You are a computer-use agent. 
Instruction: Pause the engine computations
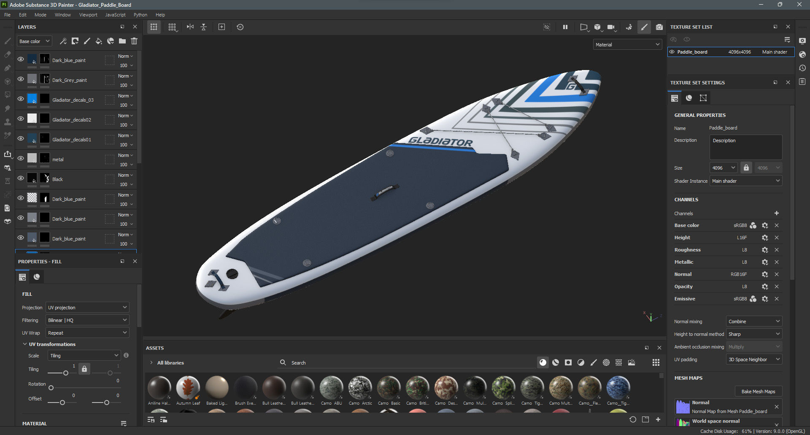coord(565,27)
